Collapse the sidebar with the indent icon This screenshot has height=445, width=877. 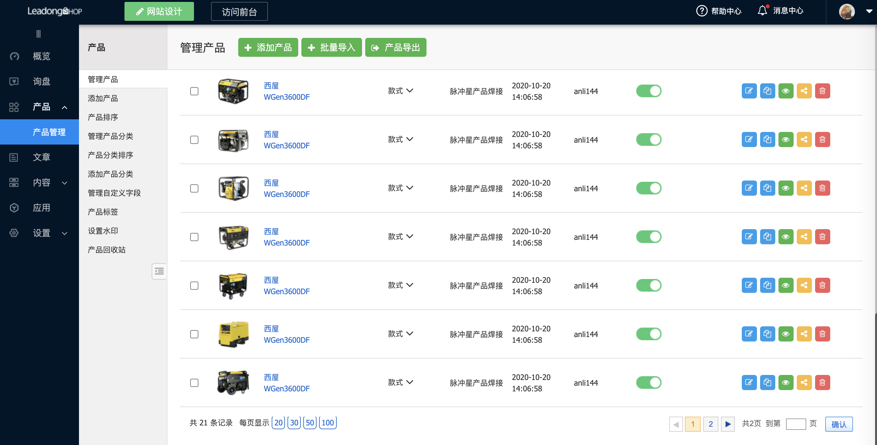(x=159, y=271)
